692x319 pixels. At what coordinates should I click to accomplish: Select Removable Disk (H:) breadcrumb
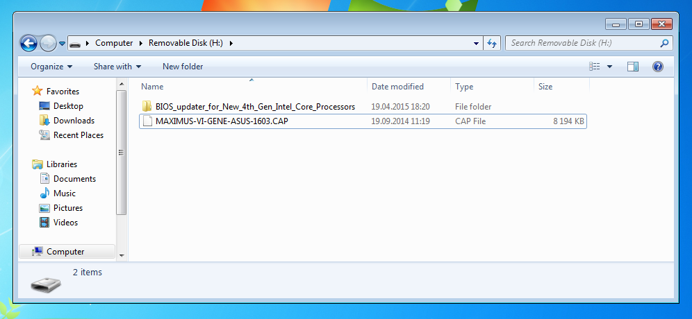pyautogui.click(x=186, y=43)
